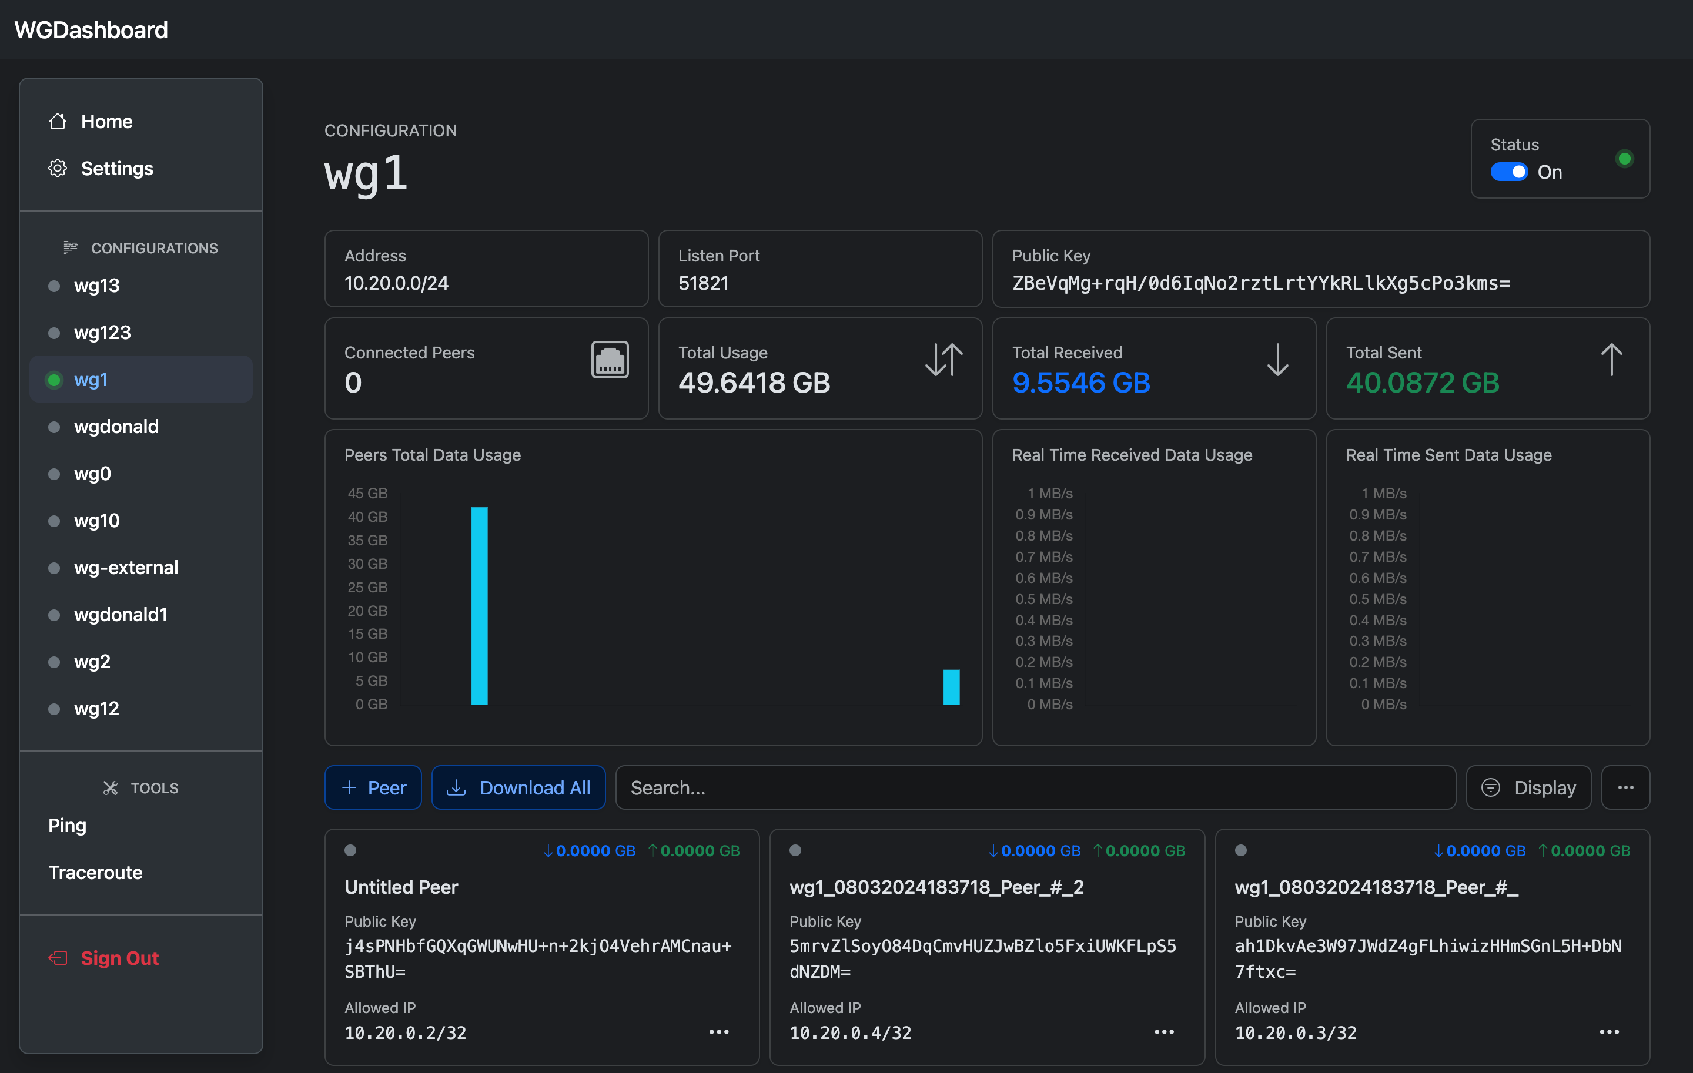Image resolution: width=1693 pixels, height=1073 pixels.
Task: Click the peer Search field
Action: (1036, 788)
